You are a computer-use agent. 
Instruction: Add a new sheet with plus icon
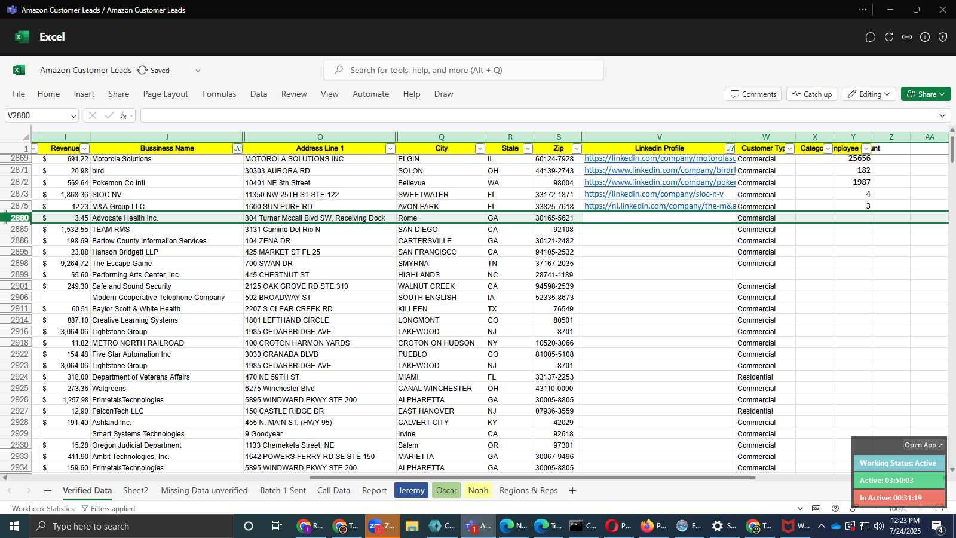[x=572, y=491]
